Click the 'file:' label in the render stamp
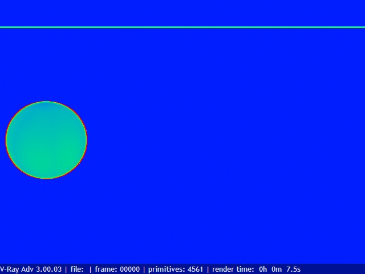The width and height of the screenshot is (365, 274). coord(77,269)
